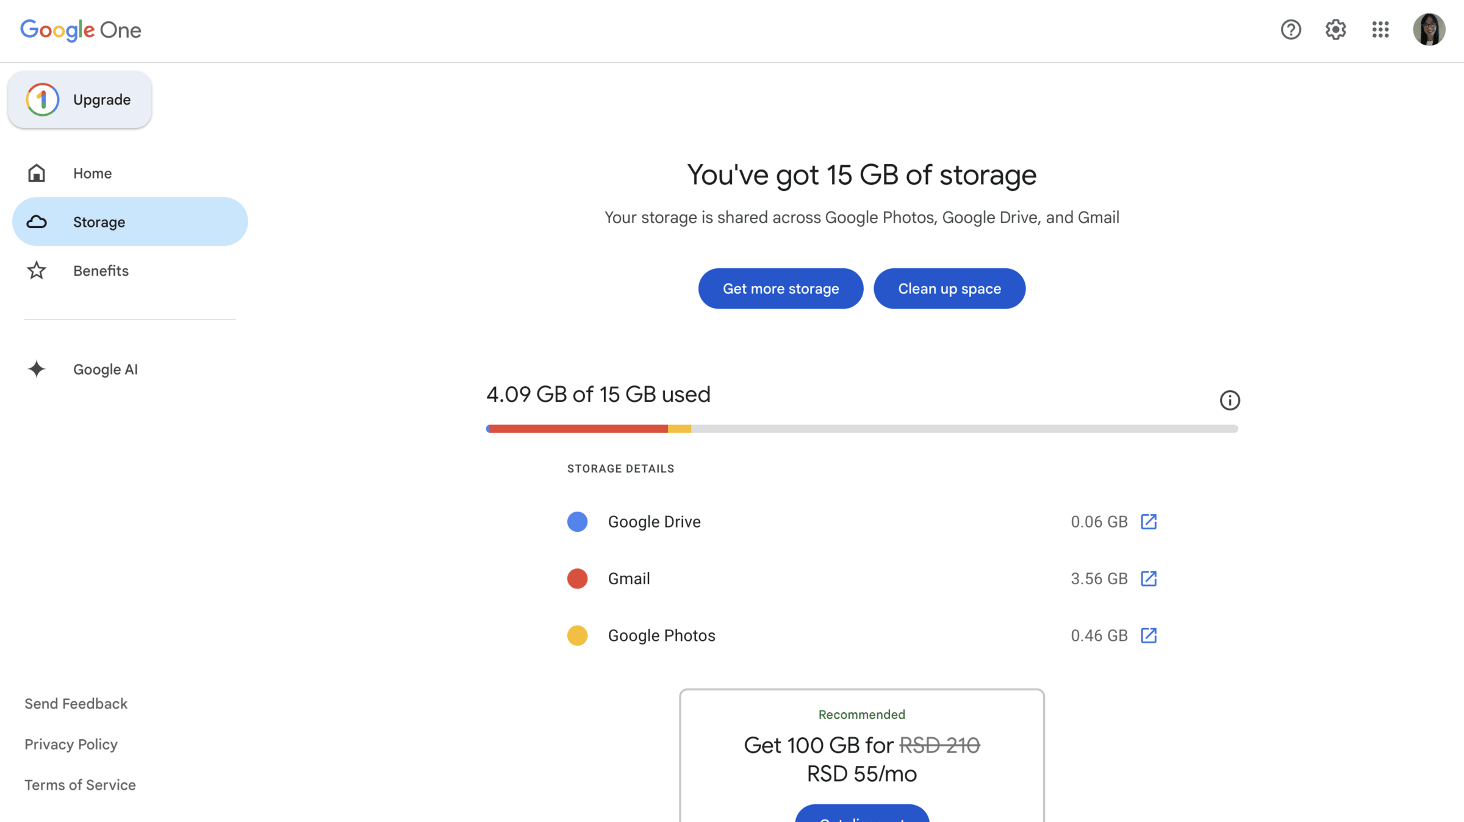Open the storage usage info icon
This screenshot has height=822, width=1464.
pos(1230,401)
